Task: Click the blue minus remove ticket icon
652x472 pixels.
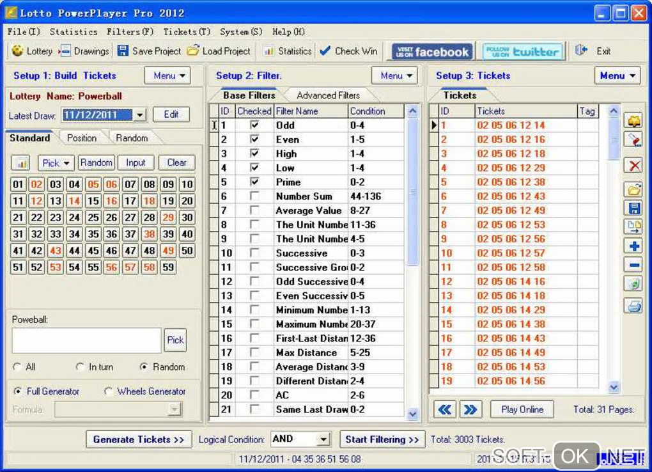Action: click(633, 265)
